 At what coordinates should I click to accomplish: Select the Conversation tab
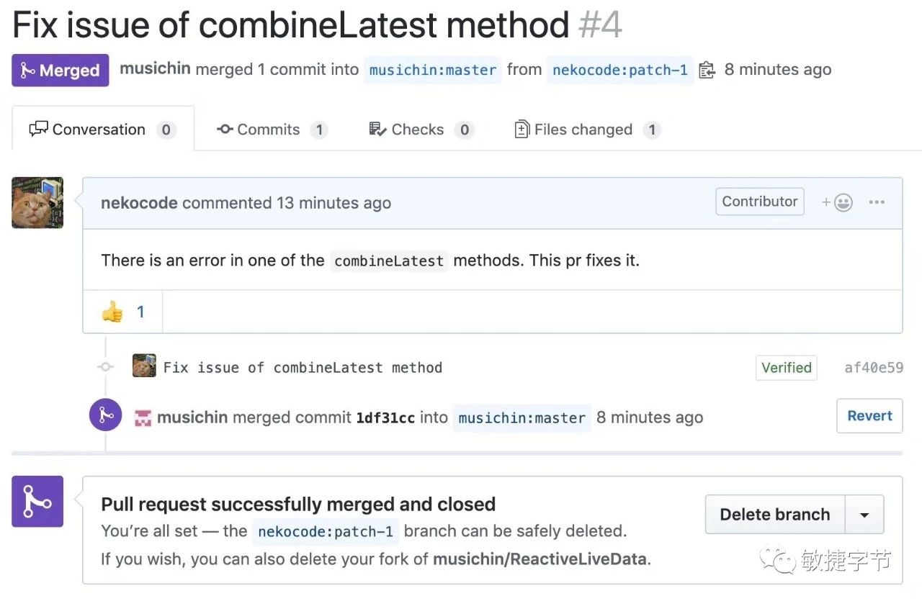point(103,130)
